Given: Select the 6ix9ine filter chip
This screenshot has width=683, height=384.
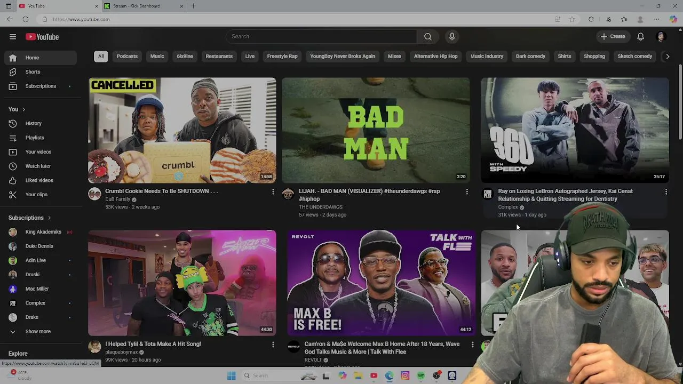Looking at the screenshot, I should (x=185, y=56).
